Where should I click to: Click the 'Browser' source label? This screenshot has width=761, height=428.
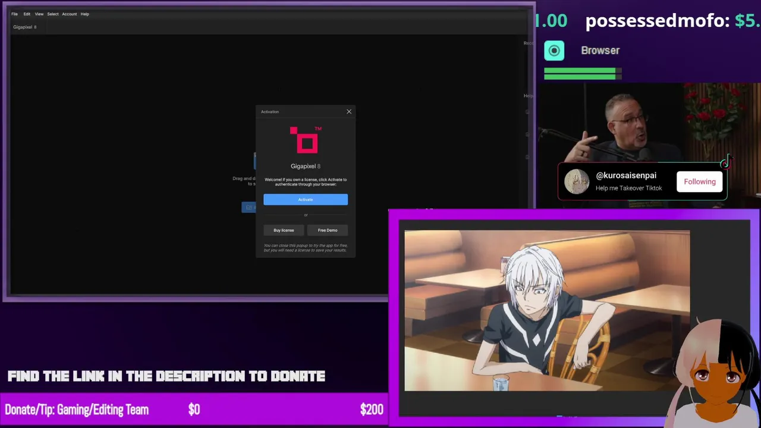600,51
